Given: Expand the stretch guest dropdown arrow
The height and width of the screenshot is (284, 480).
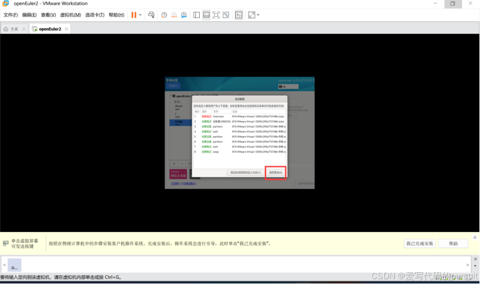Looking at the screenshot, I should click(258, 15).
